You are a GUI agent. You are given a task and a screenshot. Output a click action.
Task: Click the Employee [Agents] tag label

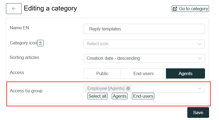tap(106, 89)
